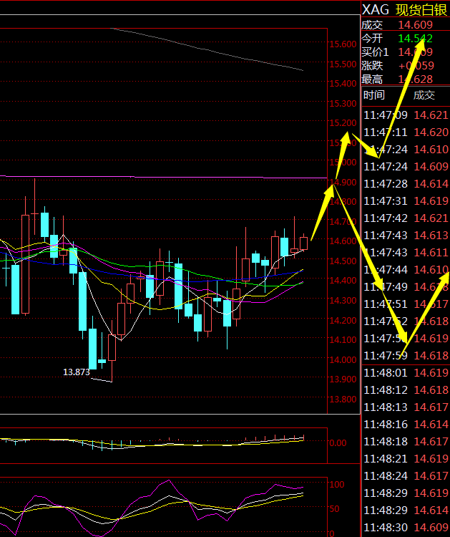Image resolution: width=450 pixels, height=537 pixels.
Task: Select the 11:48:21 tick at 14.619
Action: [406, 458]
